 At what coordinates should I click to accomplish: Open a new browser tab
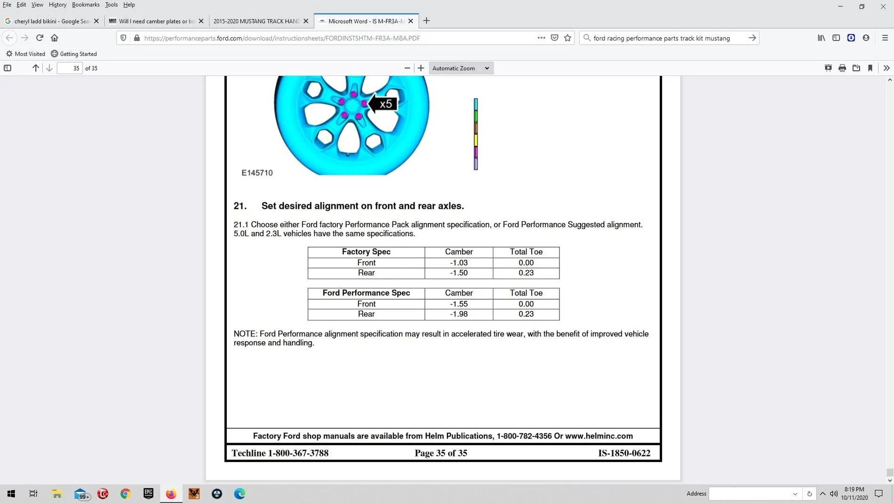[x=426, y=21]
